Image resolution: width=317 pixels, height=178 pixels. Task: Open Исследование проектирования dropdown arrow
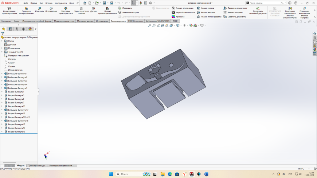coord(9,17)
